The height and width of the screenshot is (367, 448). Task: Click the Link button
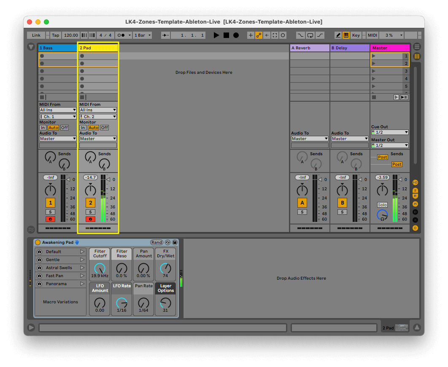(36, 35)
